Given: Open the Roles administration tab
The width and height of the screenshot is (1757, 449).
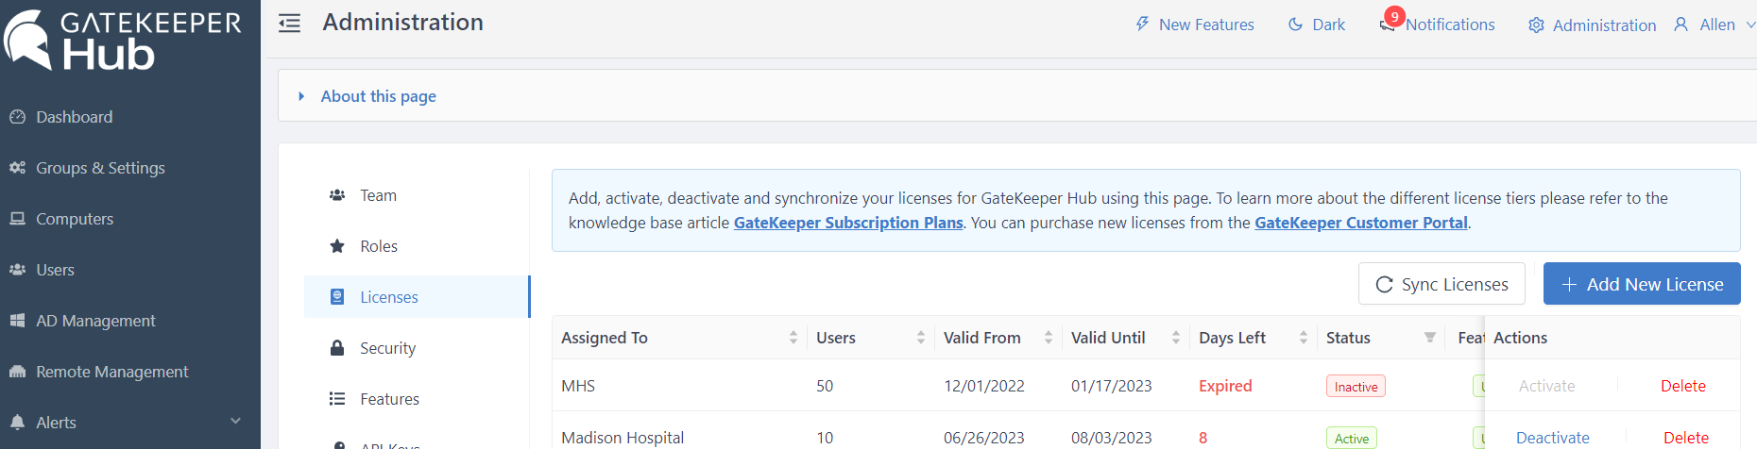Looking at the screenshot, I should [x=379, y=246].
